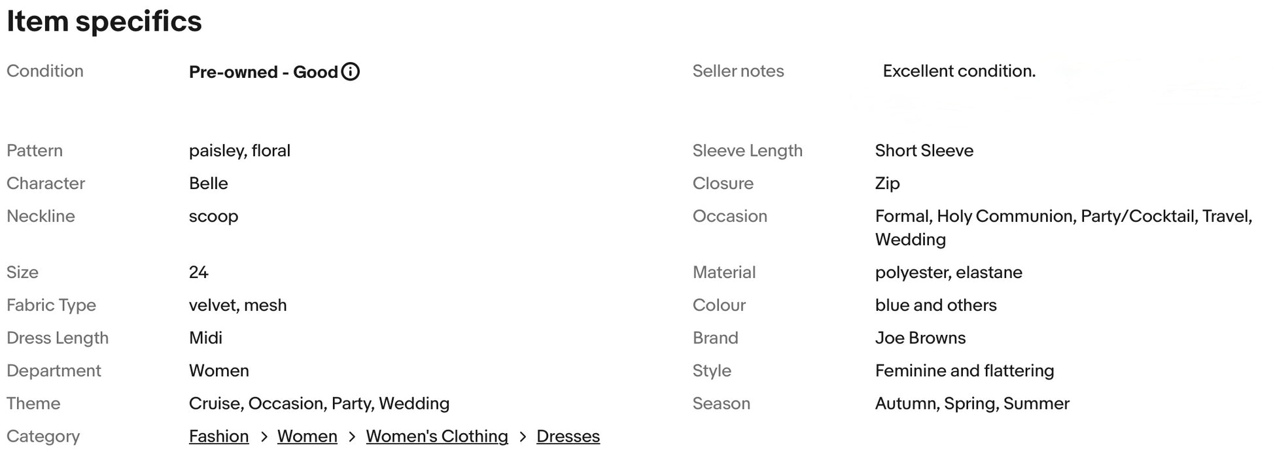Click the Size value 24

(198, 273)
